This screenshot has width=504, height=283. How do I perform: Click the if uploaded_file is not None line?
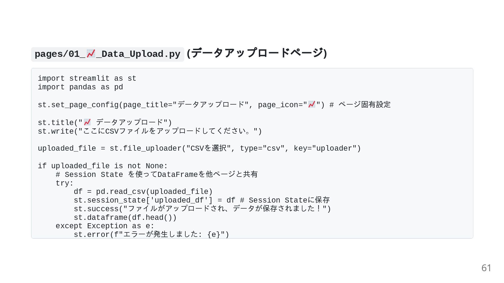tap(103, 166)
